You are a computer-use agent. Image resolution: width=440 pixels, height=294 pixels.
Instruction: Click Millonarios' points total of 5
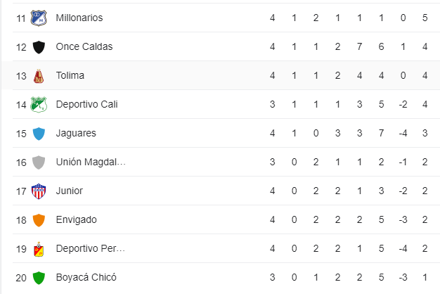click(425, 18)
